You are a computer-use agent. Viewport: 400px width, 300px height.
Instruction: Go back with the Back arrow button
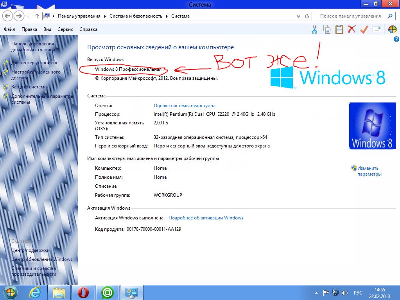point(8,16)
